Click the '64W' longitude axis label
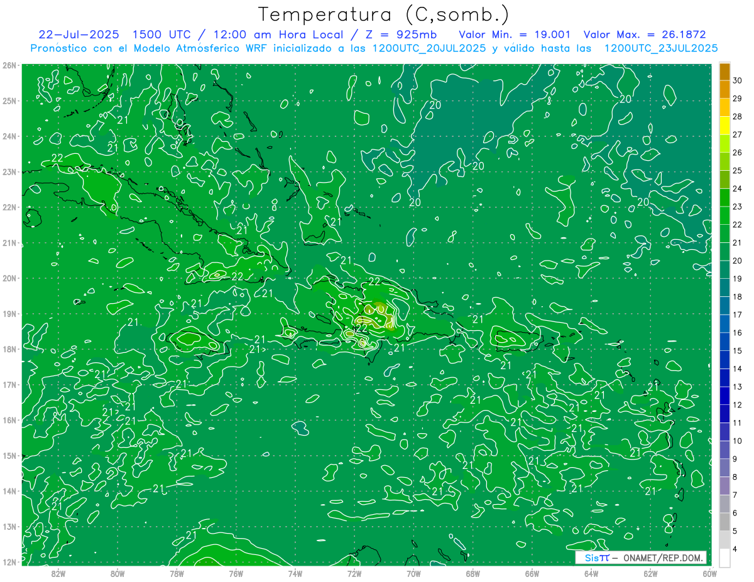 (591, 573)
